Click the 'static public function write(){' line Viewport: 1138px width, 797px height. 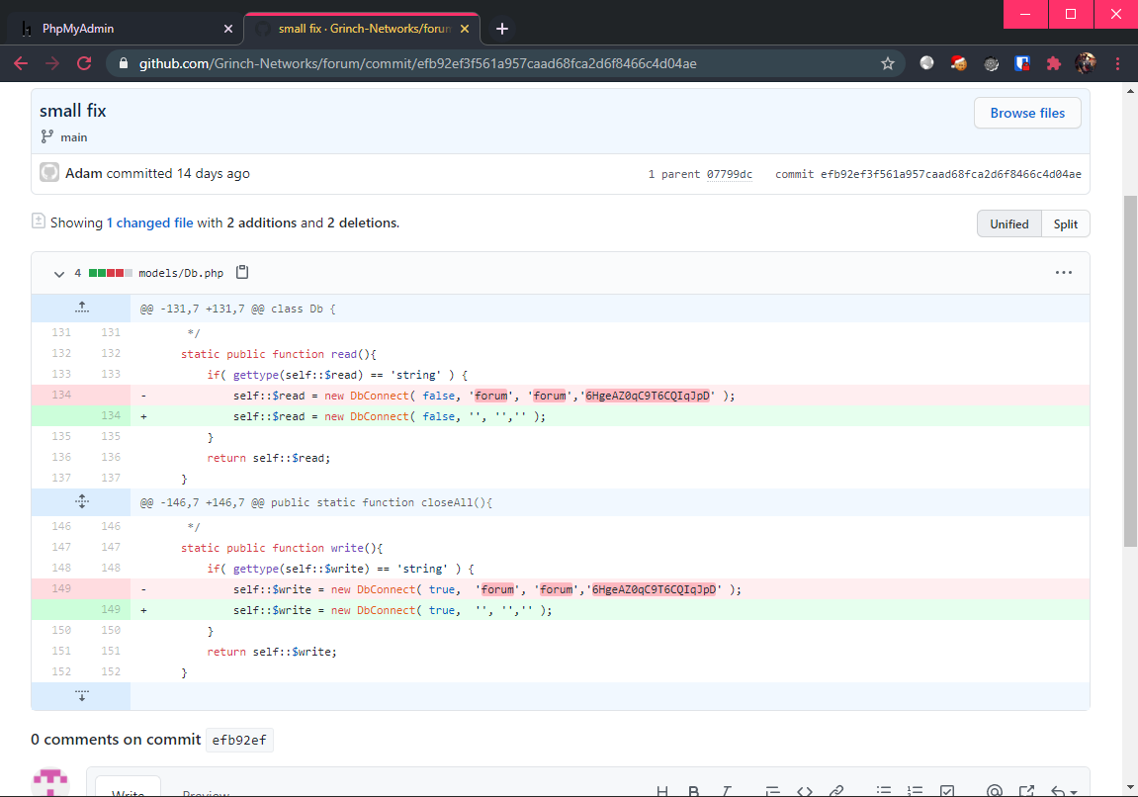(x=282, y=548)
